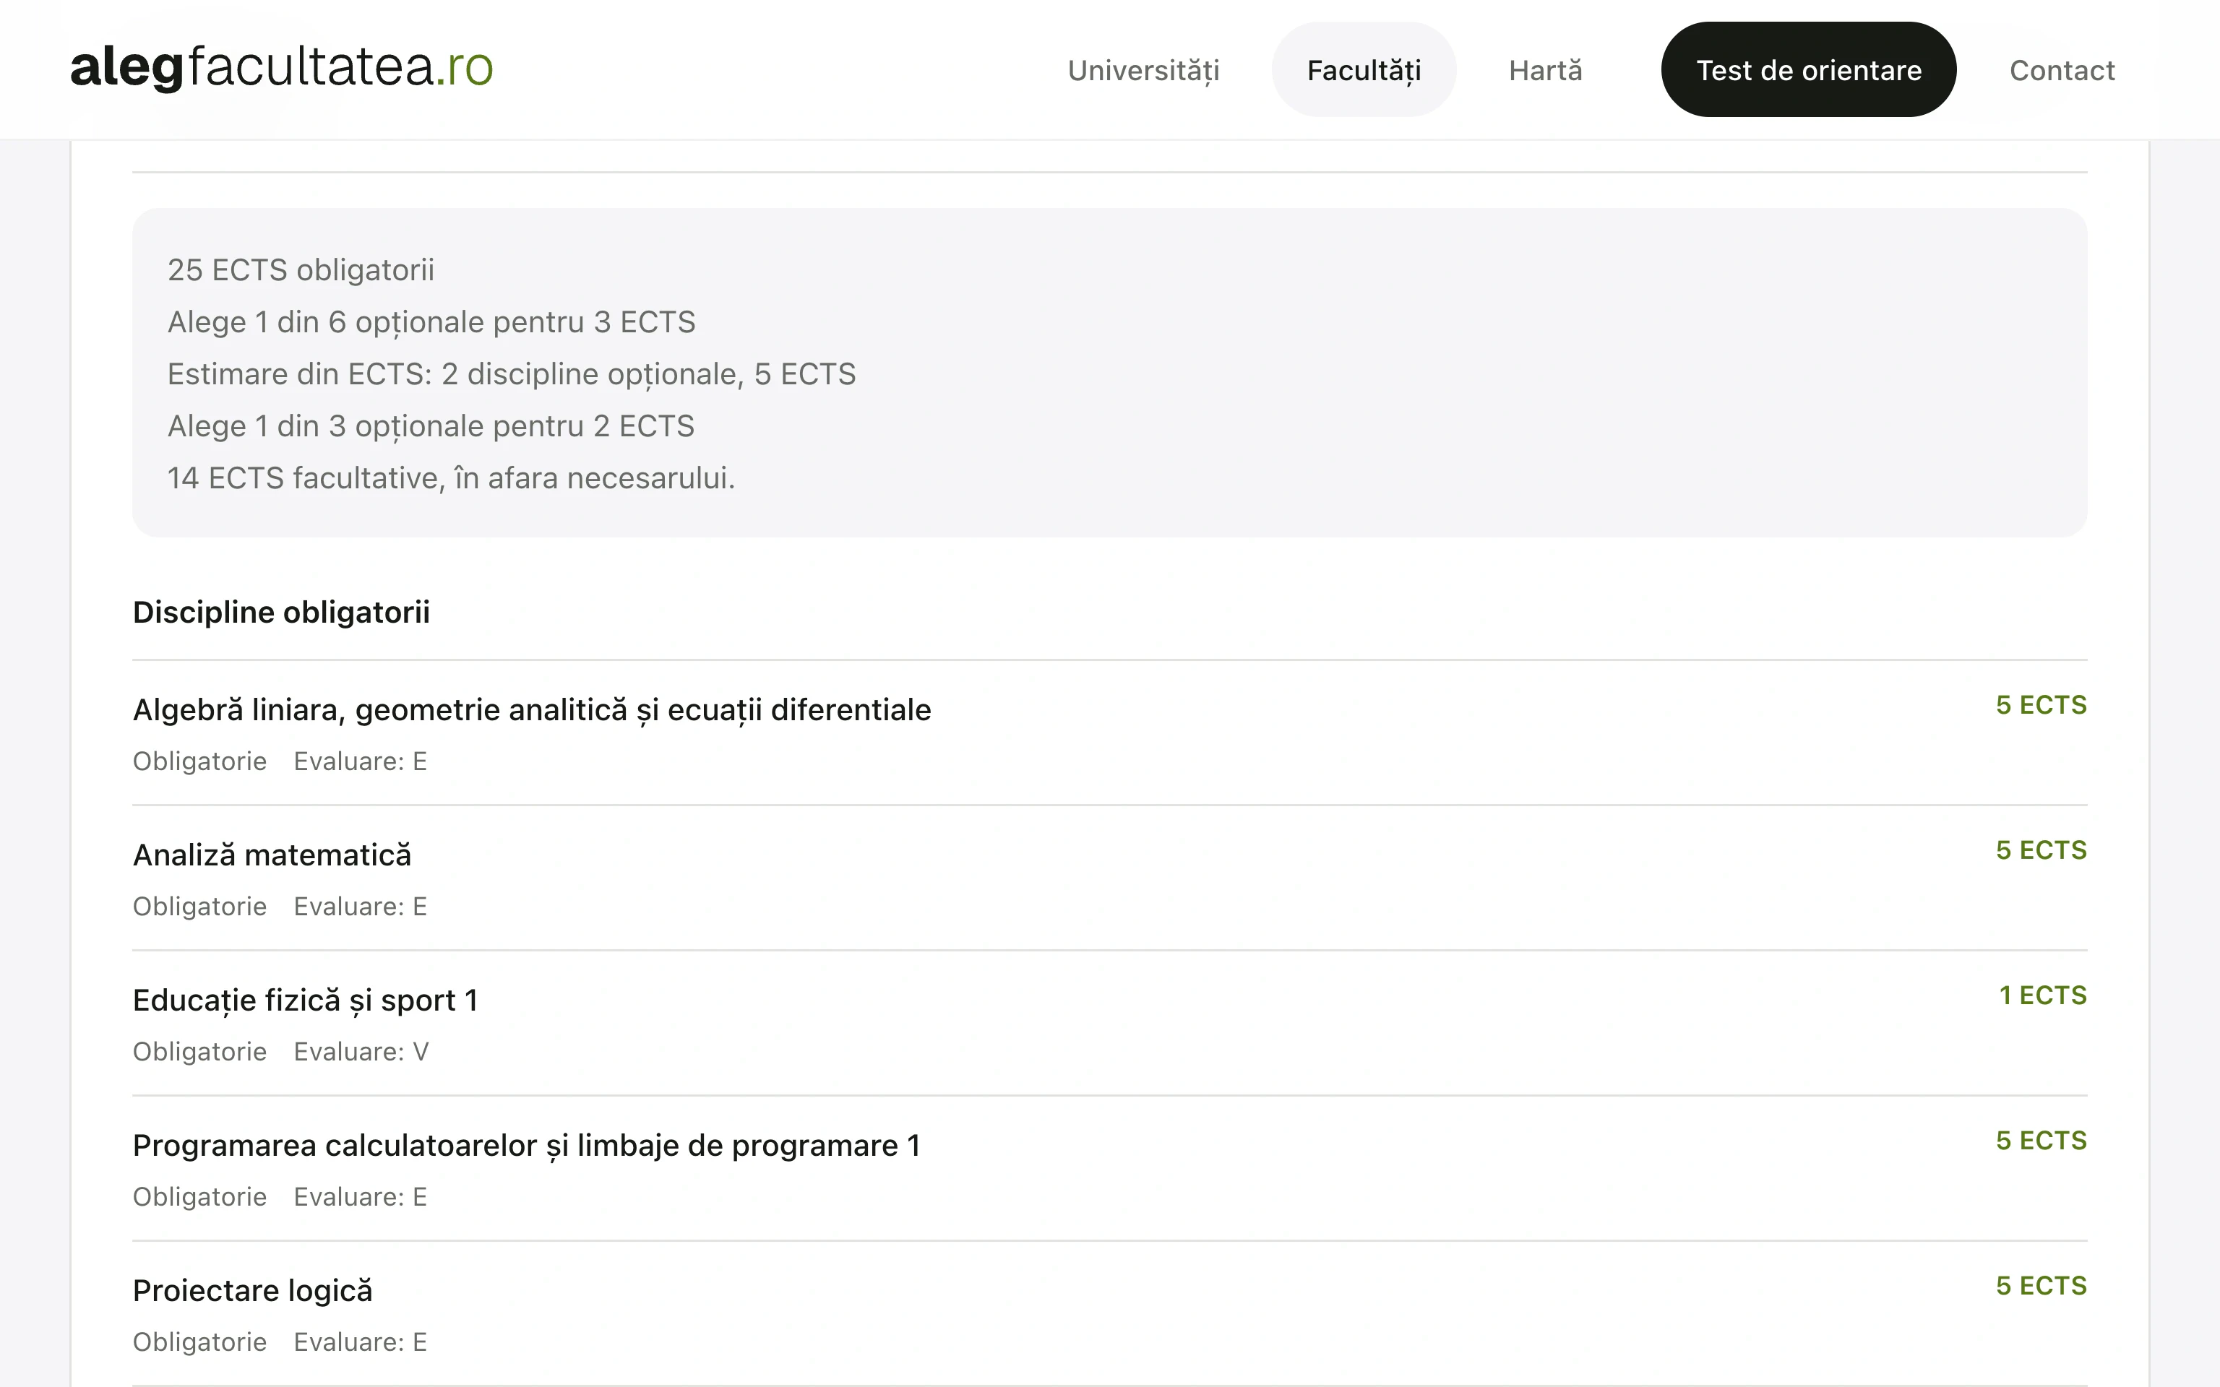Click 'Alege 1 din 6 opționale pentru 3 ECTS'

(x=431, y=322)
